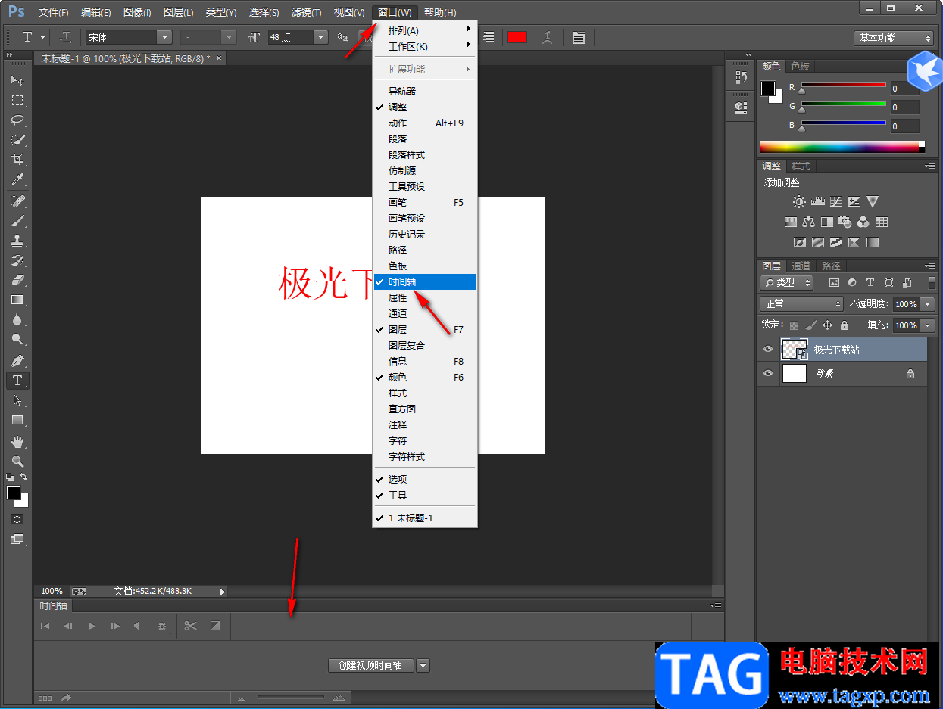Open the 不透明度 opacity dropdown arrow
The height and width of the screenshot is (709, 943).
coord(928,303)
